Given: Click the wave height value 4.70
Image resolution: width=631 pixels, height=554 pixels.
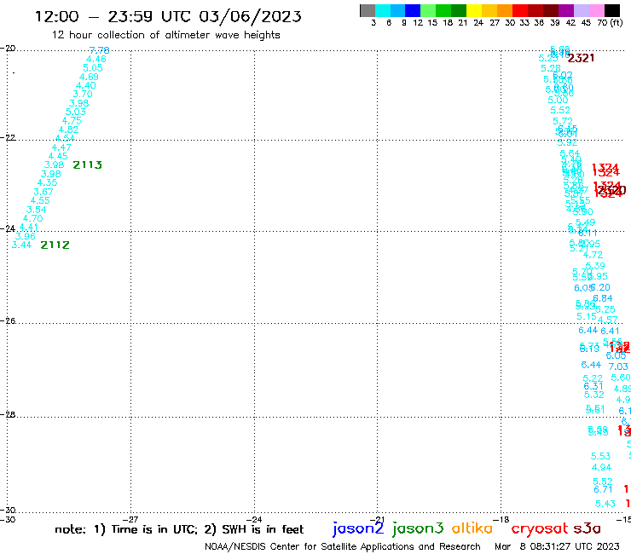Looking at the screenshot, I should tap(32, 219).
